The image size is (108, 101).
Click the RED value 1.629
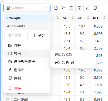pyautogui.click(x=98, y=92)
